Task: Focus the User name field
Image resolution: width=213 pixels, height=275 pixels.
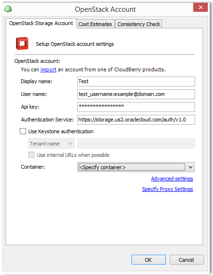Action: [x=136, y=94]
